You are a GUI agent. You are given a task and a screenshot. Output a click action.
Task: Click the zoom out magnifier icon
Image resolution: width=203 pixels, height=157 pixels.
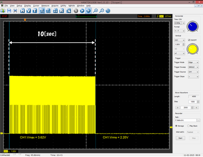coord(101,11)
